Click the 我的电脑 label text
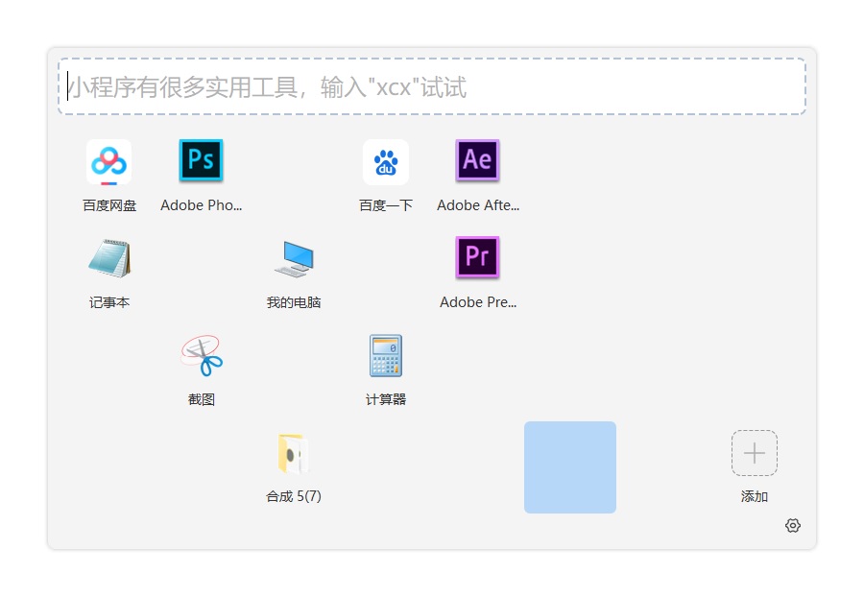Screen dimensions: 864x597 294,302
